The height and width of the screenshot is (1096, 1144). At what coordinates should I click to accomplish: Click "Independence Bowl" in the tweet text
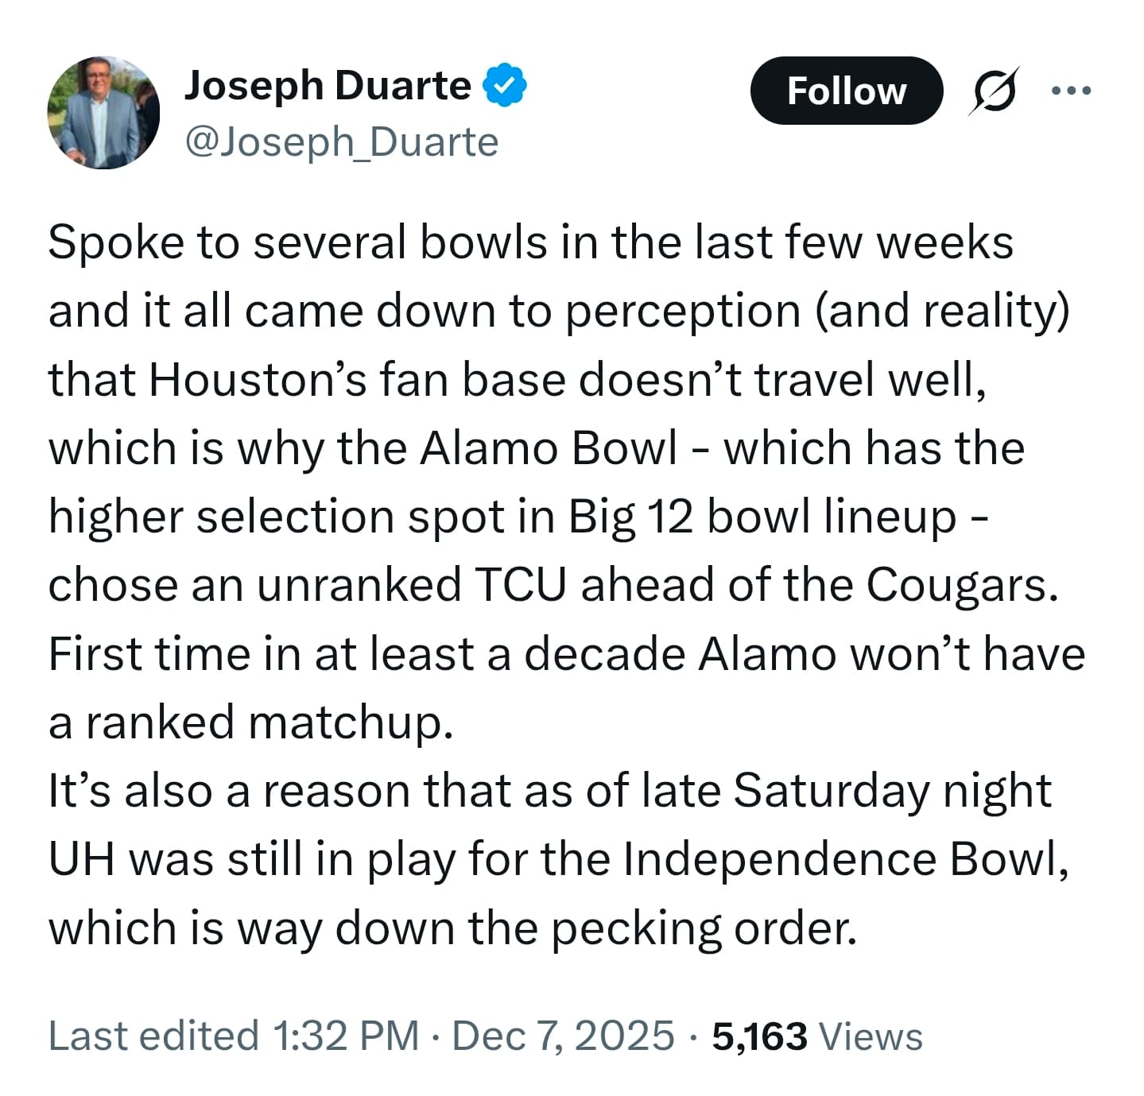click(x=842, y=859)
